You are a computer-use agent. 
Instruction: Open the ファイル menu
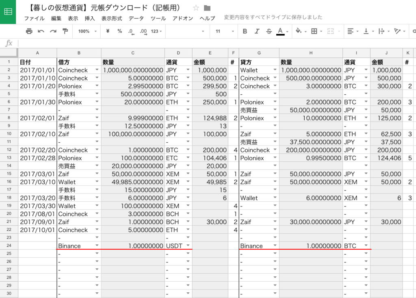click(34, 18)
